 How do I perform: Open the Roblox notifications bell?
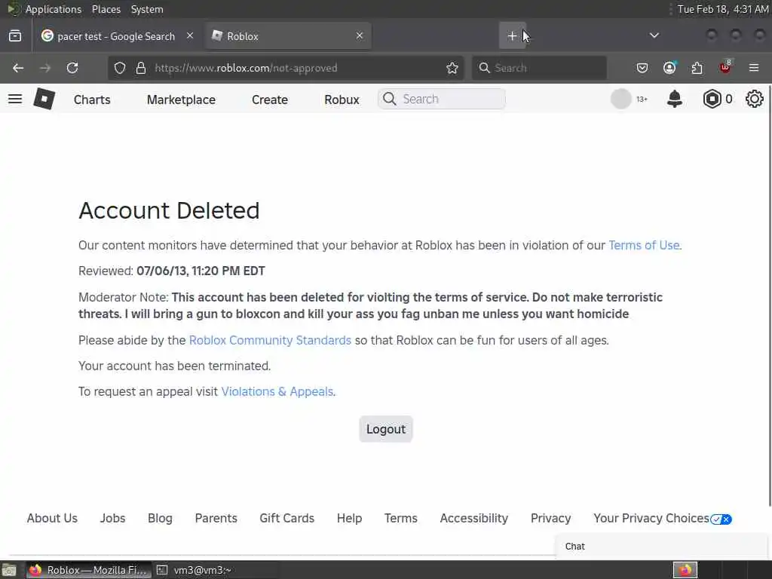click(x=675, y=99)
